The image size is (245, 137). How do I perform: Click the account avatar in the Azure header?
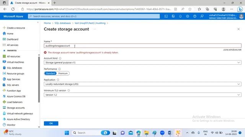241,16
